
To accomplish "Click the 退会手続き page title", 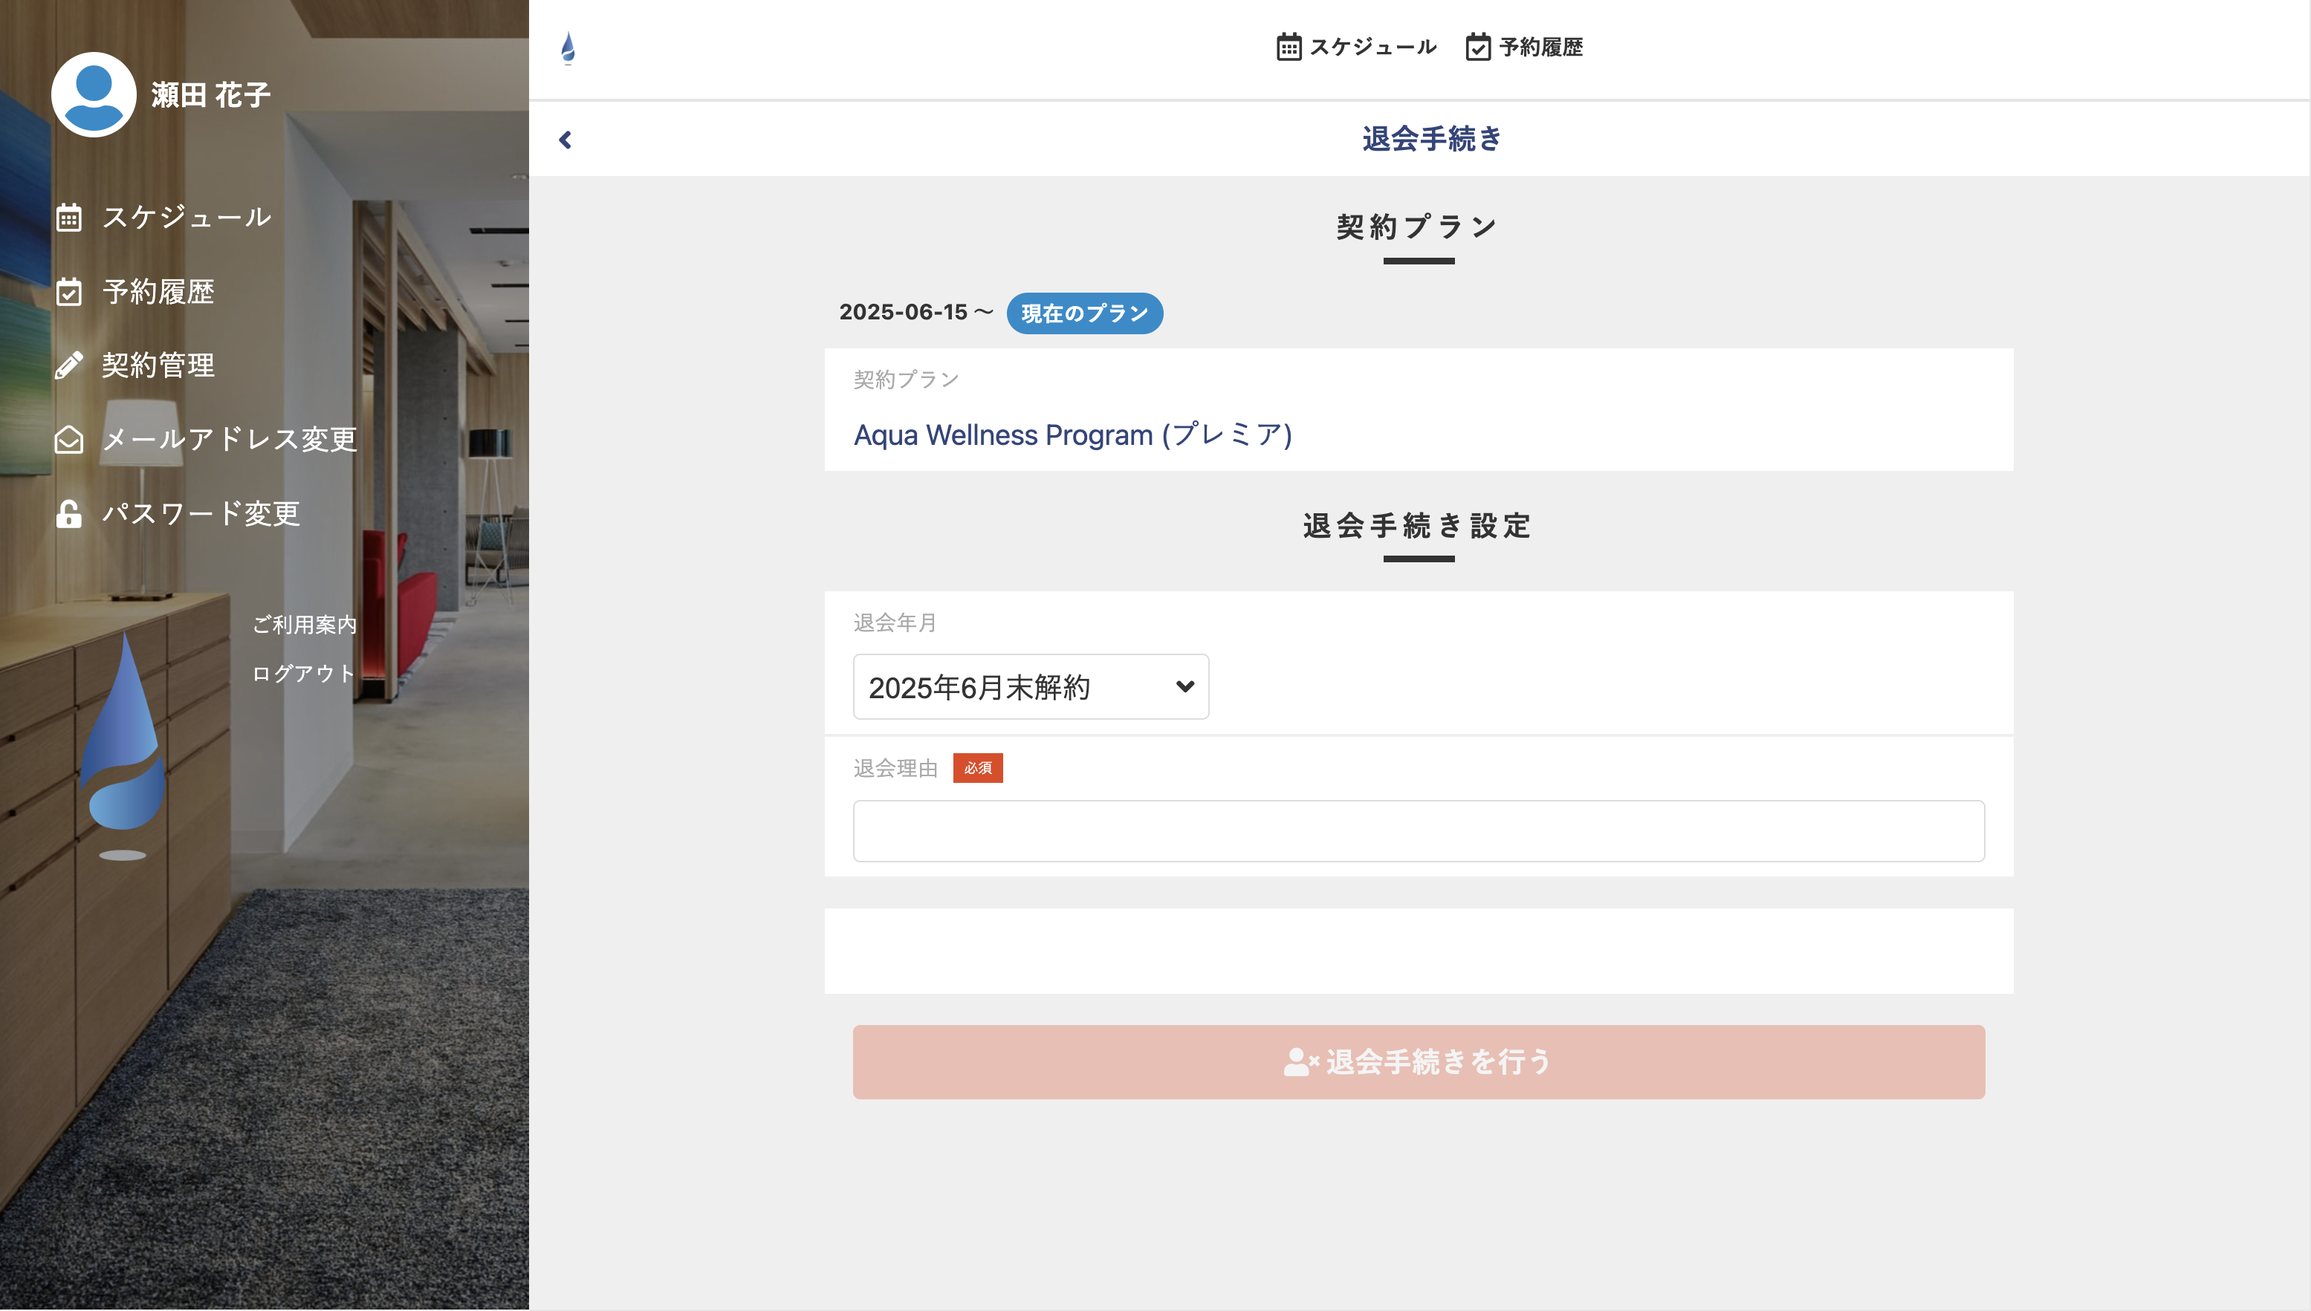I will pos(1432,139).
